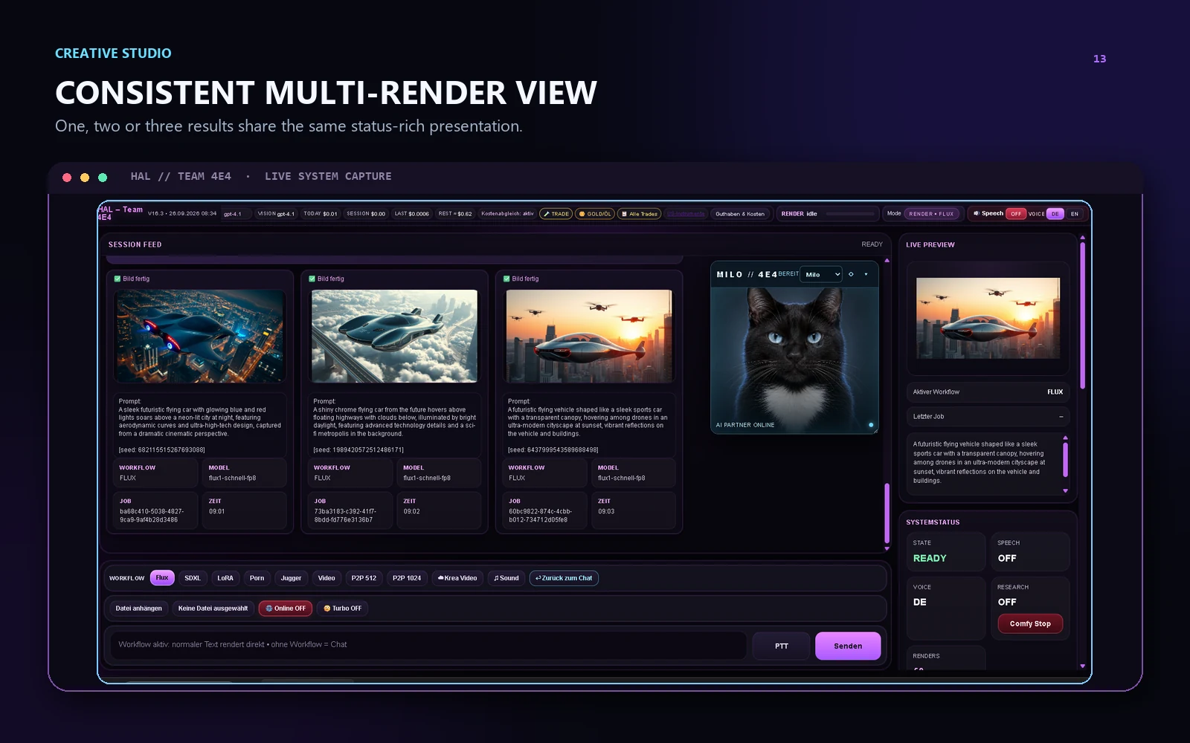Choose the P2P 512 workflow
This screenshot has height=743, width=1190.
click(x=364, y=578)
